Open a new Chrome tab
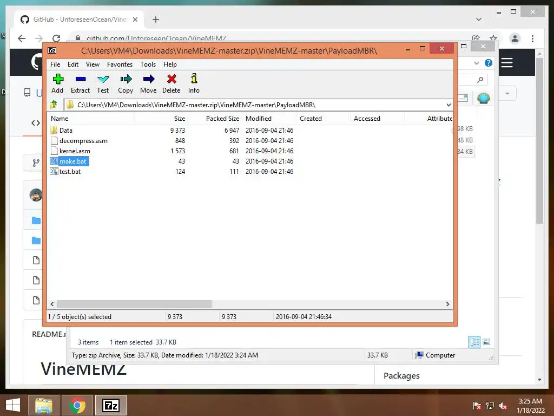 156,19
